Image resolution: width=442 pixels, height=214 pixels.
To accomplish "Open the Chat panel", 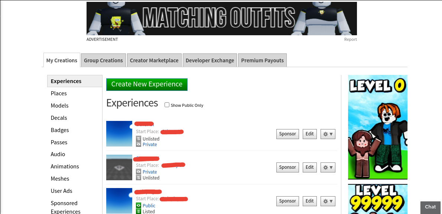I will pyautogui.click(x=430, y=207).
